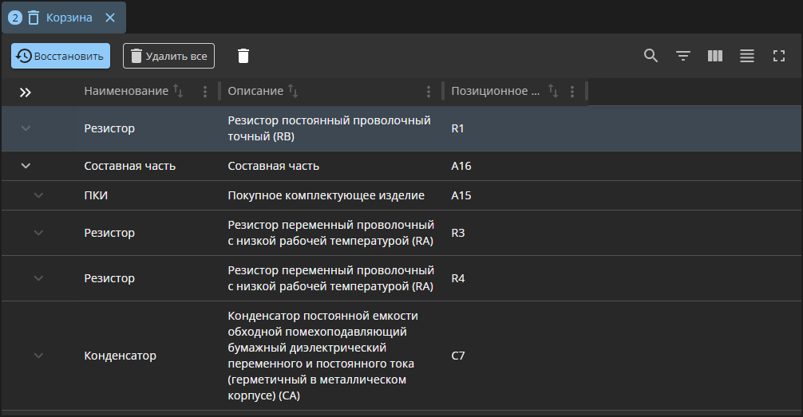
Task: Select the C7 position cell
Action: (x=458, y=356)
